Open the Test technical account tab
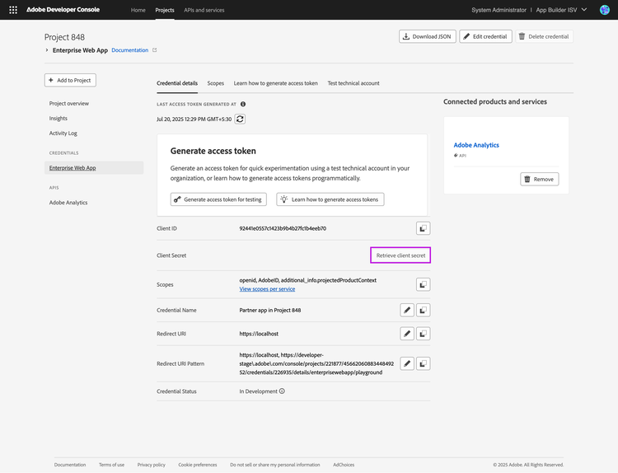618x473 pixels. pos(353,83)
